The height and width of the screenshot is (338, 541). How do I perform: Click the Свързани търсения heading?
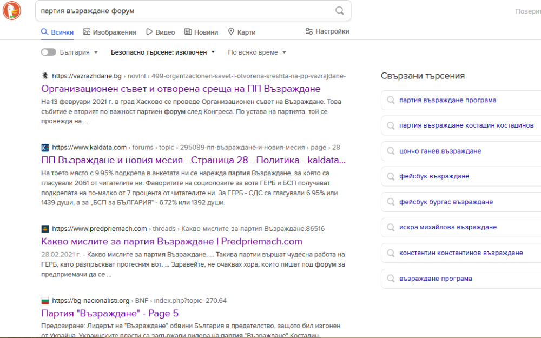coord(423,76)
